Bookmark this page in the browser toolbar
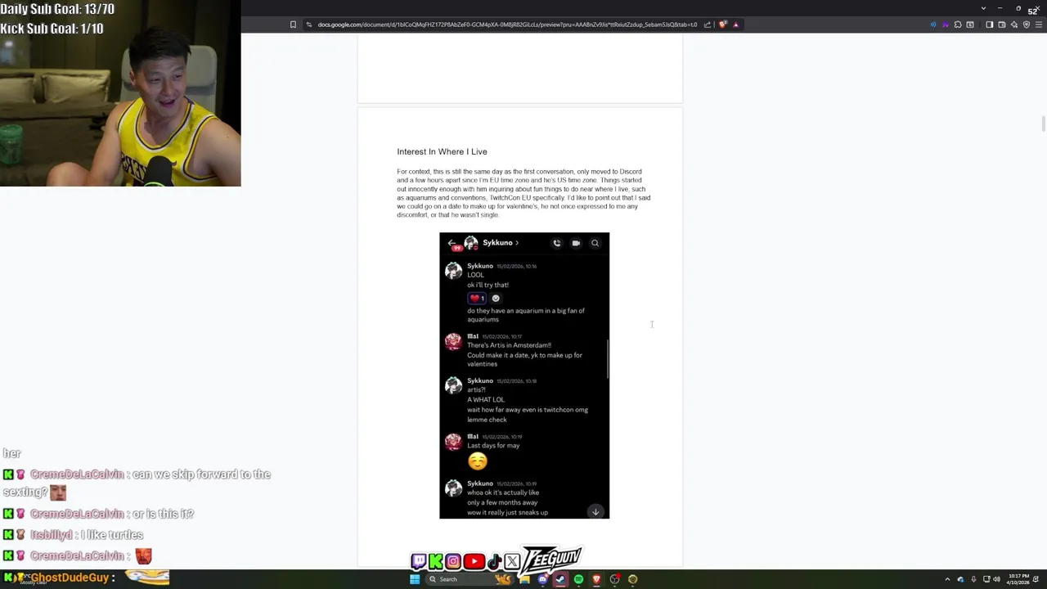Viewport: 1047px width, 589px height. (293, 25)
